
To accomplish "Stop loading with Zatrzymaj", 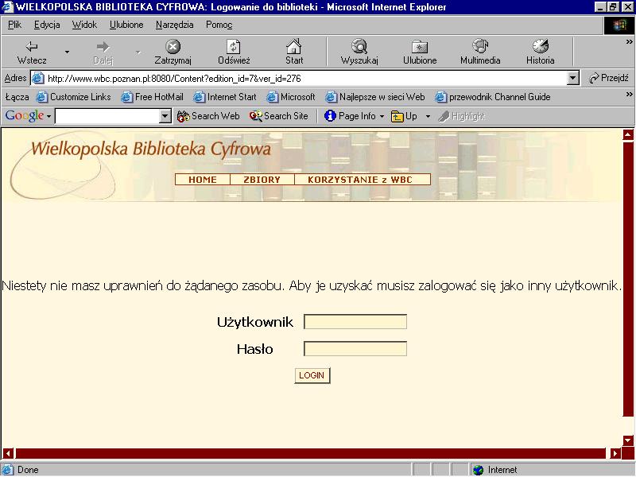I will pos(173,52).
